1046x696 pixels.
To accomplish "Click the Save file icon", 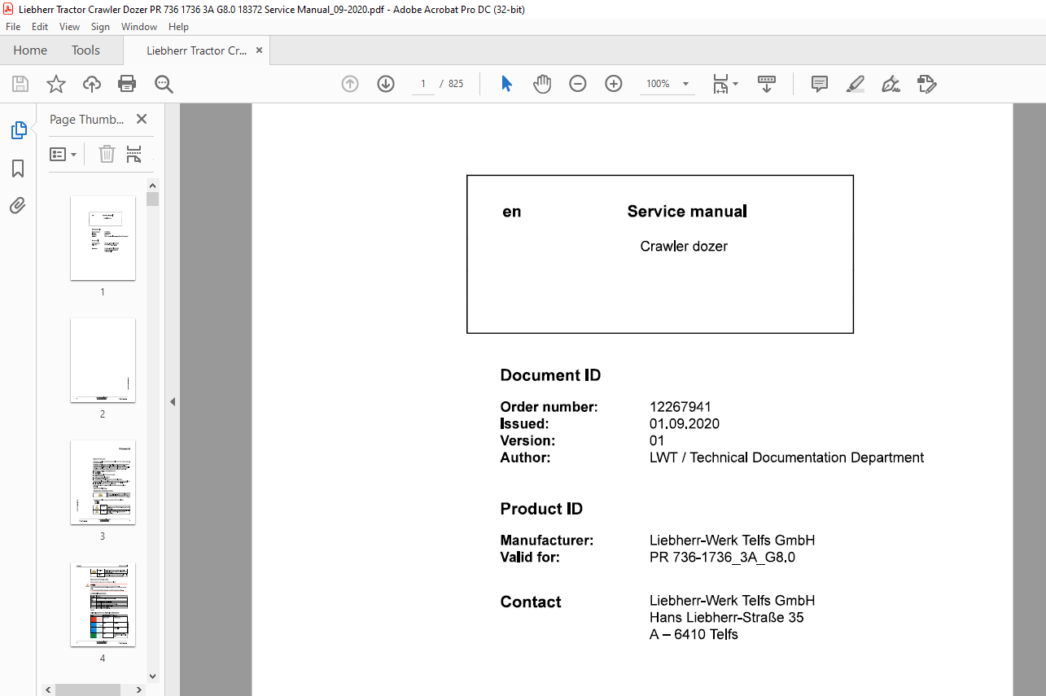I will [x=20, y=84].
